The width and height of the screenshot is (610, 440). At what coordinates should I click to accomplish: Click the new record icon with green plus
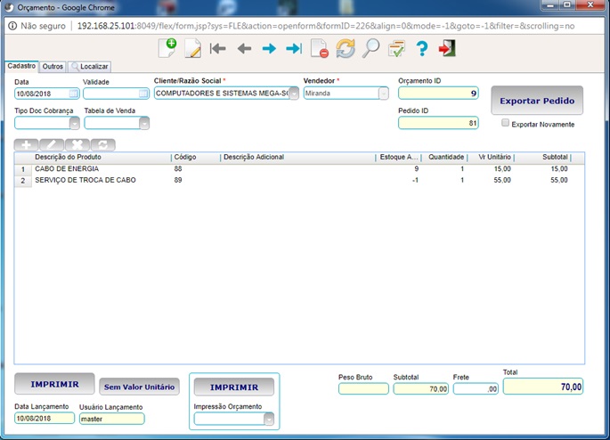click(167, 48)
